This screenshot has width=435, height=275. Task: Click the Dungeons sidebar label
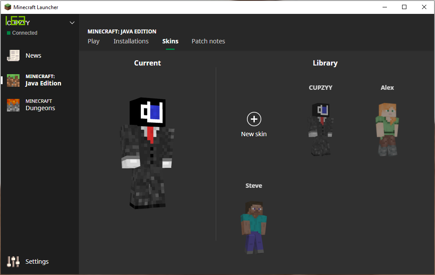pyautogui.click(x=40, y=108)
